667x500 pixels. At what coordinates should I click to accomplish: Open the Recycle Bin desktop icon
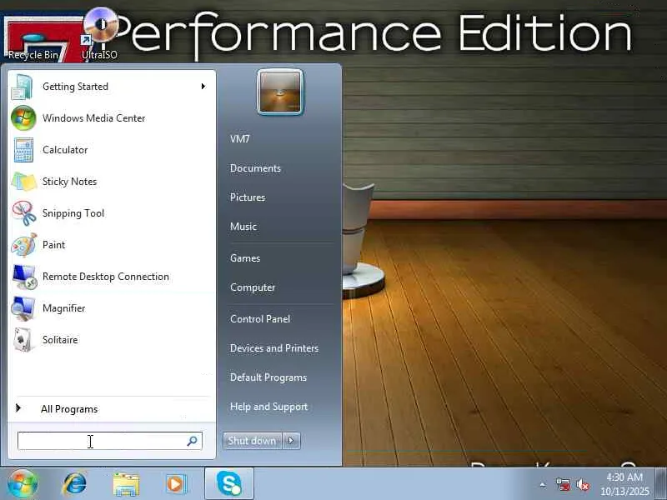pyautogui.click(x=33, y=40)
